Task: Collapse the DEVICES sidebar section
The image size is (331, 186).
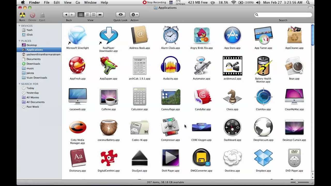Action: coord(19,26)
